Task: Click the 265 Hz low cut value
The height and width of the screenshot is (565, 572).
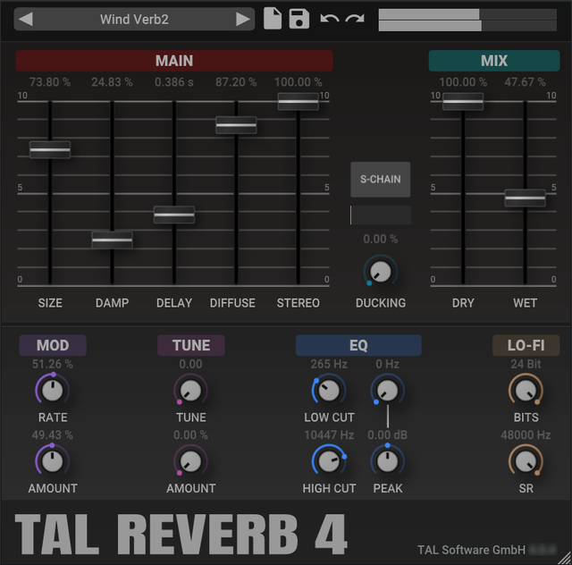Action: coord(329,364)
